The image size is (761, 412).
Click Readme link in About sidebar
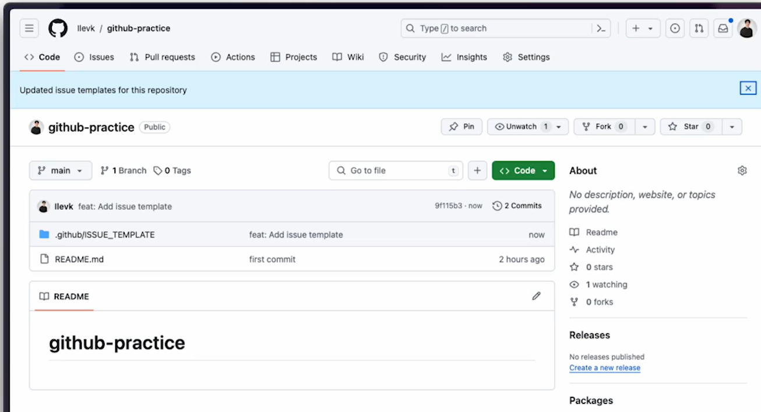click(594, 232)
